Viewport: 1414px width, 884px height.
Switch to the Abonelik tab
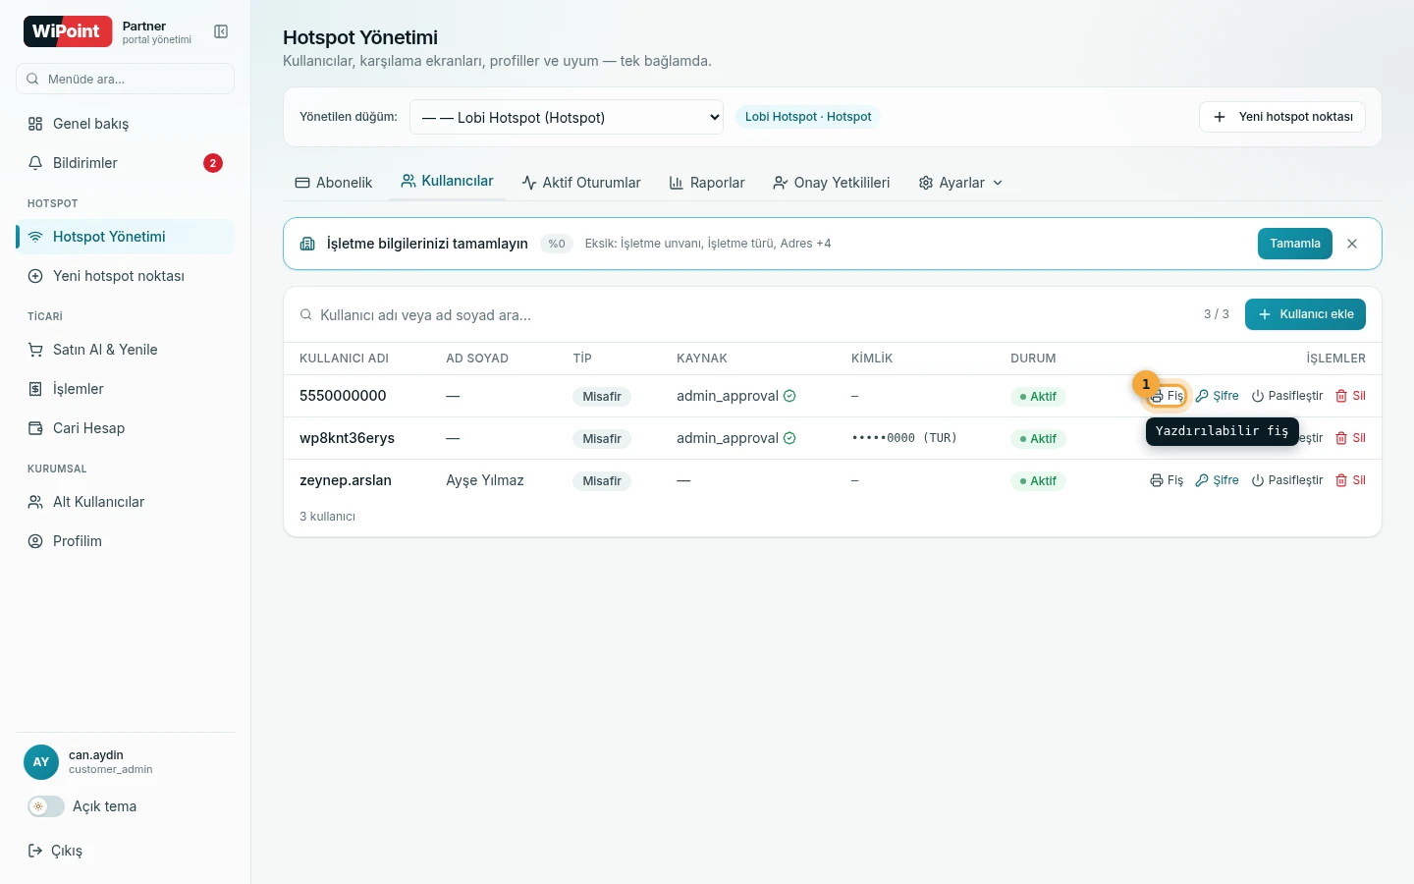click(334, 183)
